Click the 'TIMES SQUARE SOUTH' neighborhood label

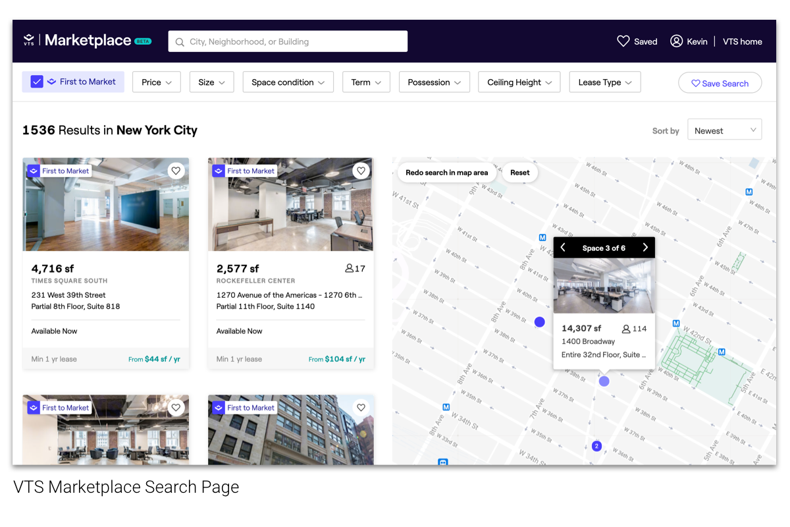coord(70,281)
